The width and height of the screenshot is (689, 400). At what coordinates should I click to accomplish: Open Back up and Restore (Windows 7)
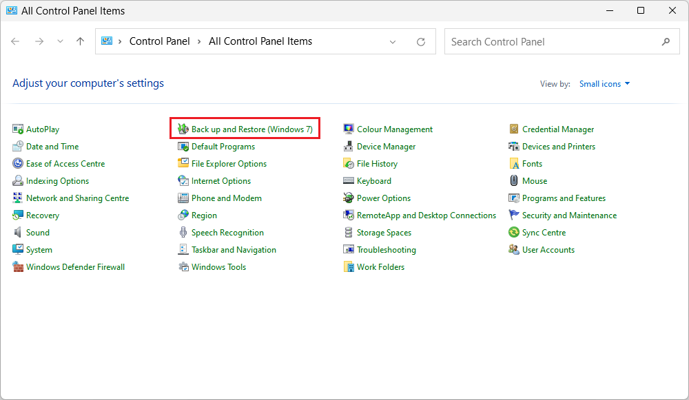pos(245,128)
